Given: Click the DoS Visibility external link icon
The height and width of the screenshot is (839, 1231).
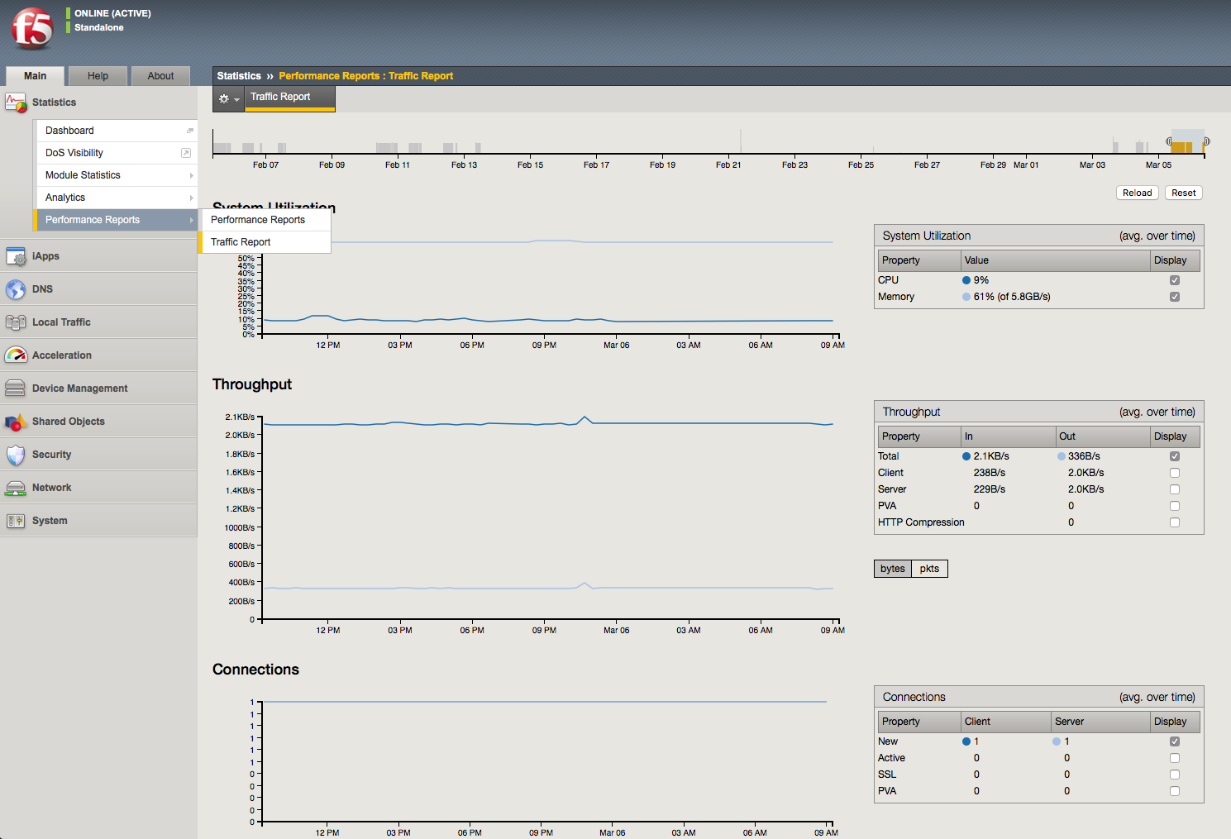Looking at the screenshot, I should (x=186, y=153).
